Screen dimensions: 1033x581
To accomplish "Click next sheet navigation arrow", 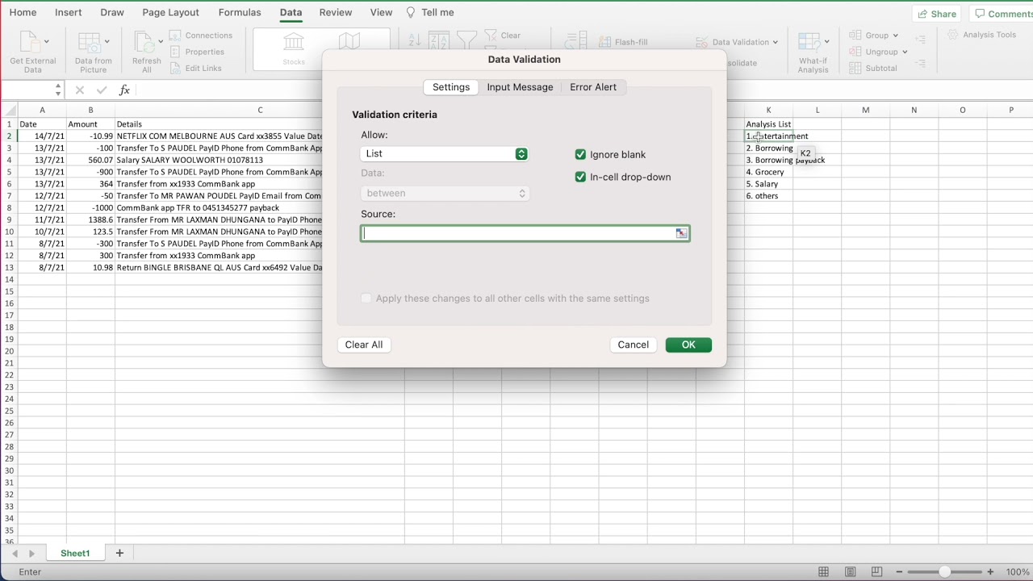I will pos(31,554).
